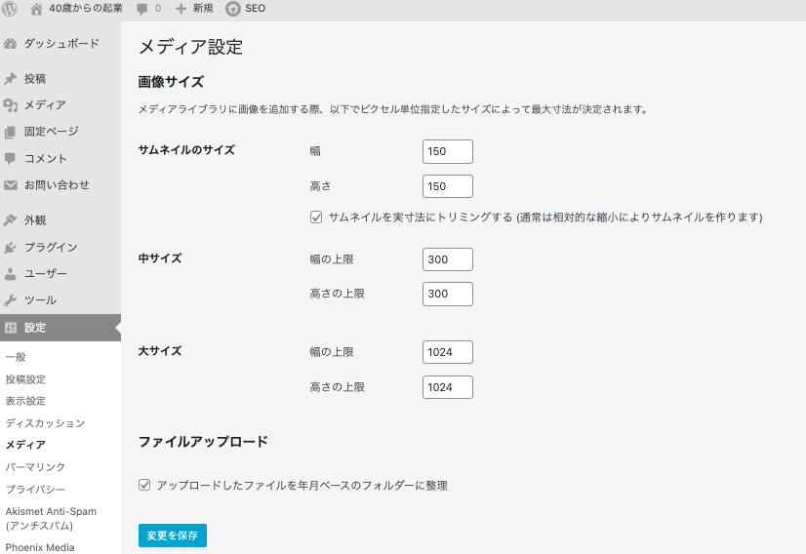Go to 表示設定 submenu item
Viewport: 806px width, 554px height.
[25, 401]
